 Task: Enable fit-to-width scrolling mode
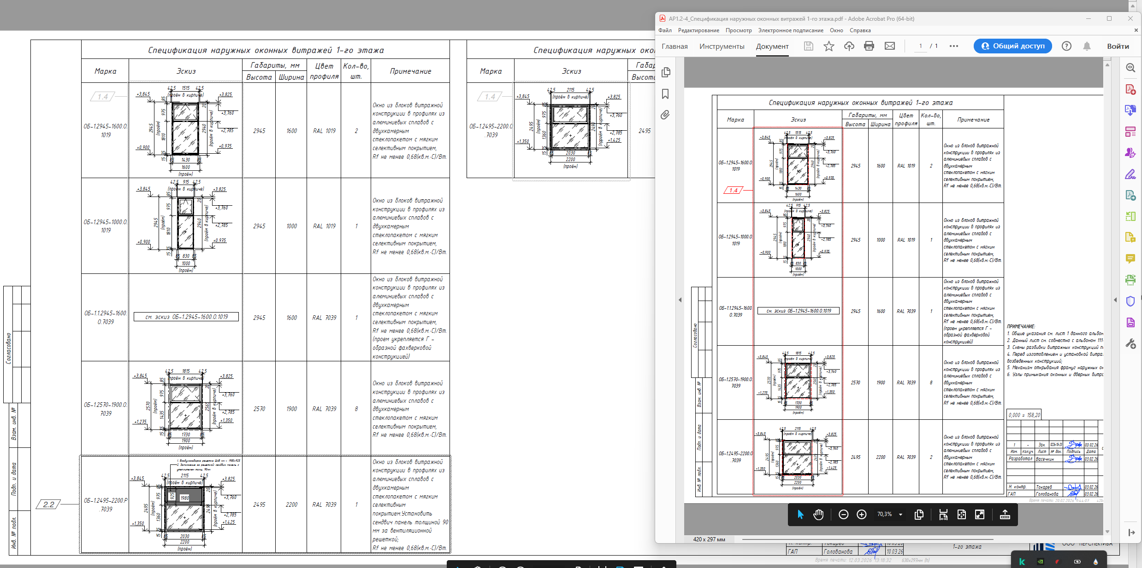tap(943, 515)
